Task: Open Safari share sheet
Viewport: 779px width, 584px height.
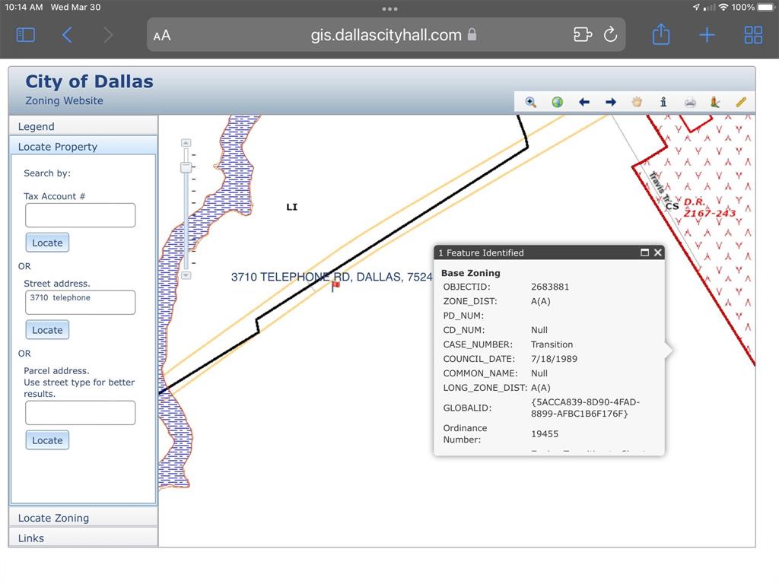Action: coord(661,35)
